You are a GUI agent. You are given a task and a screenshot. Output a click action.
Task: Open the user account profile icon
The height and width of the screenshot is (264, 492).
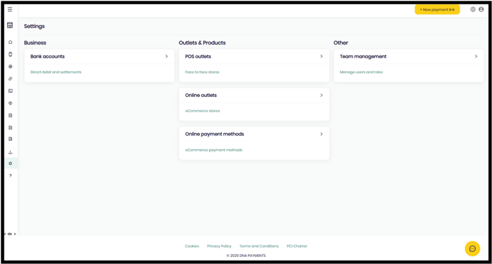481,10
